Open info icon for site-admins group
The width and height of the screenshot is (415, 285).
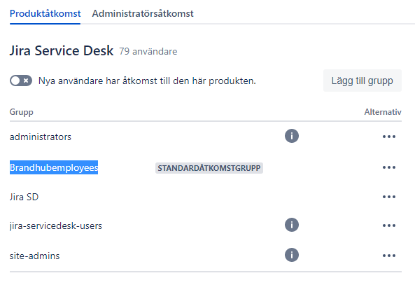(x=292, y=255)
